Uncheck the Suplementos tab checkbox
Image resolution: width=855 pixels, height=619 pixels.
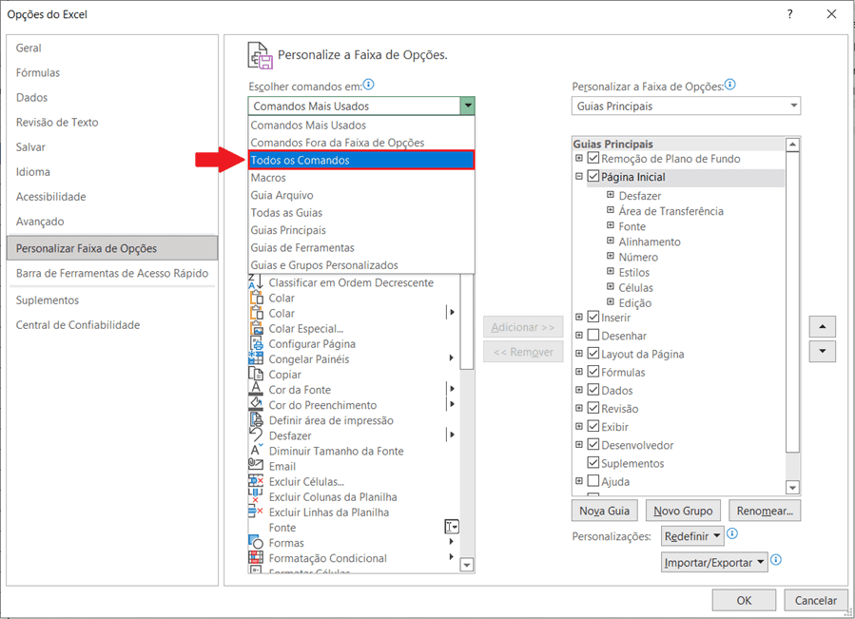tap(593, 463)
